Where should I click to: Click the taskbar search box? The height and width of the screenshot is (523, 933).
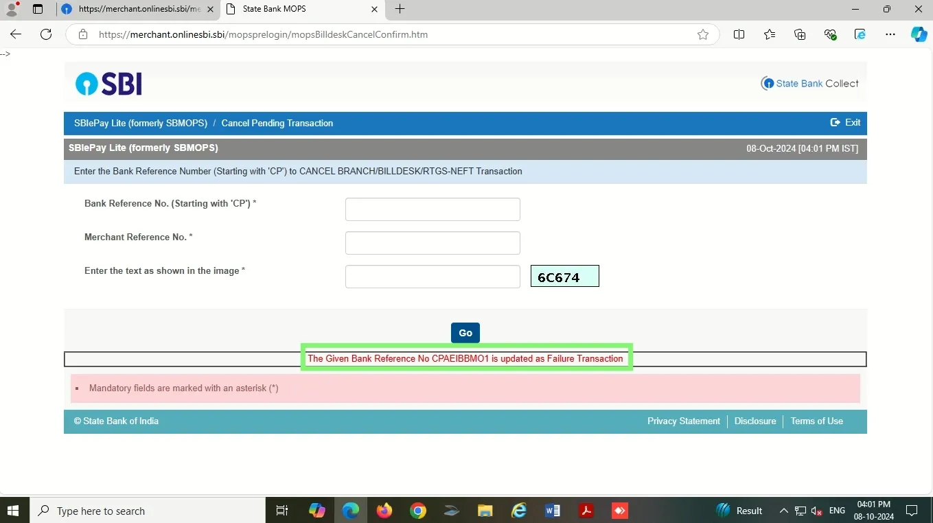pos(148,511)
